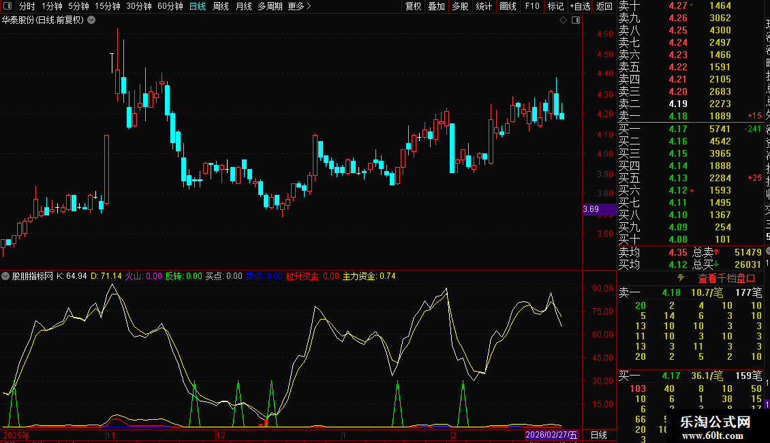Open dropdown next to 华泰股份 title
Image resolution: width=770 pixels, height=443 pixels.
pyautogui.click(x=91, y=20)
